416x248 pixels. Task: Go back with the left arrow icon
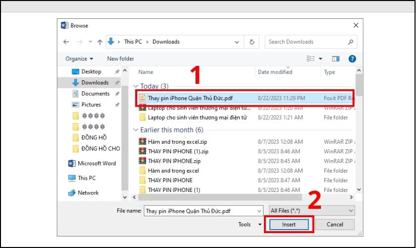[x=66, y=42]
